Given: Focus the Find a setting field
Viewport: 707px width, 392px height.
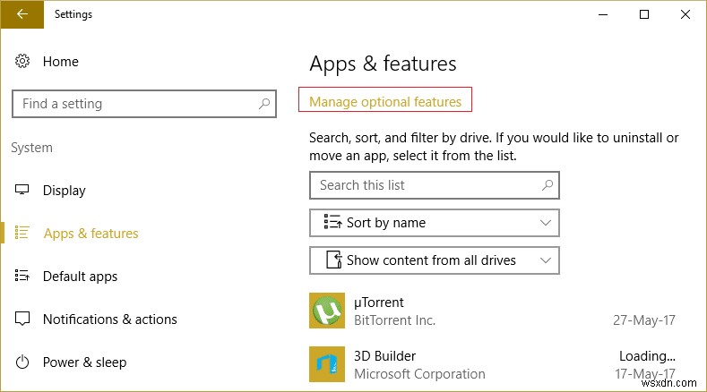Looking at the screenshot, I should pyautogui.click(x=134, y=104).
